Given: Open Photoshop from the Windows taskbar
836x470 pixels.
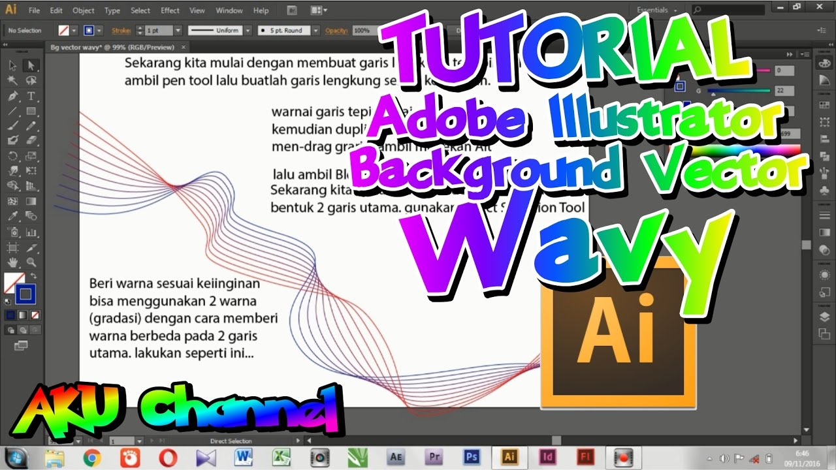Looking at the screenshot, I should pyautogui.click(x=472, y=457).
